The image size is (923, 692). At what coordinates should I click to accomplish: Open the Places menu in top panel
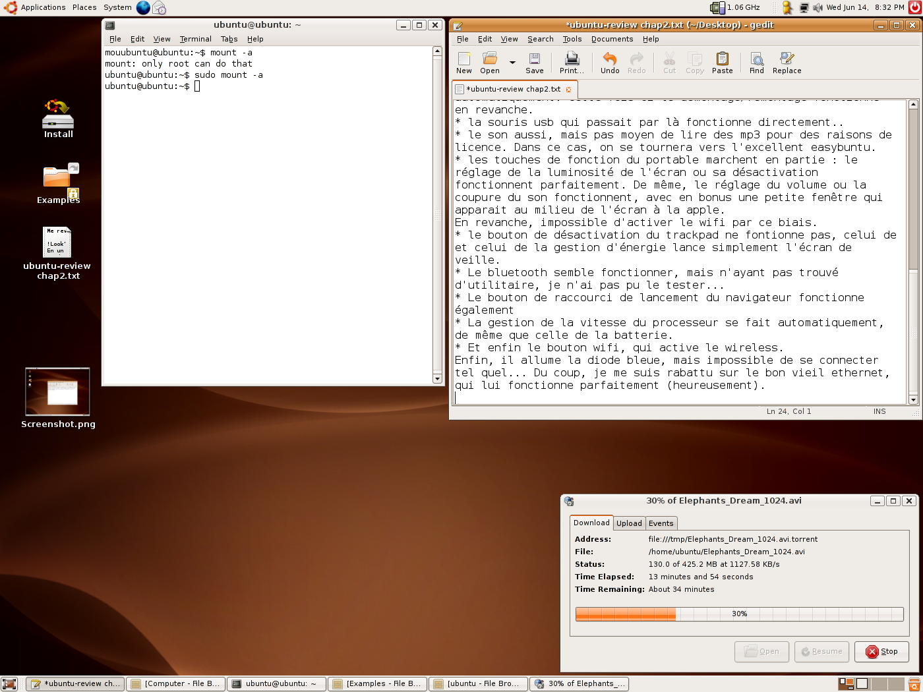[84, 7]
